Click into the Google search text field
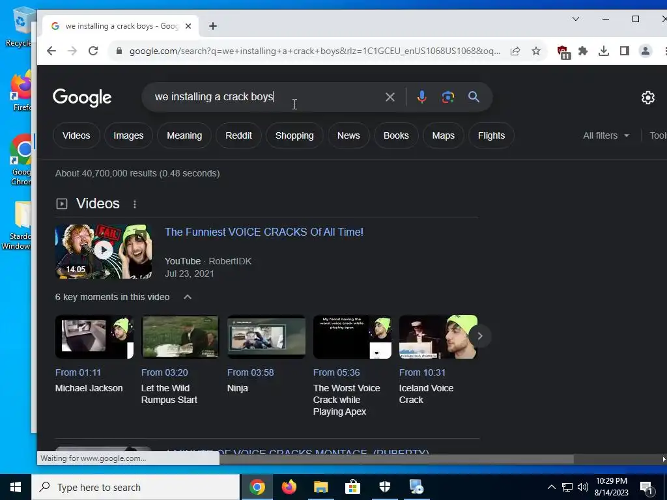 click(x=264, y=97)
